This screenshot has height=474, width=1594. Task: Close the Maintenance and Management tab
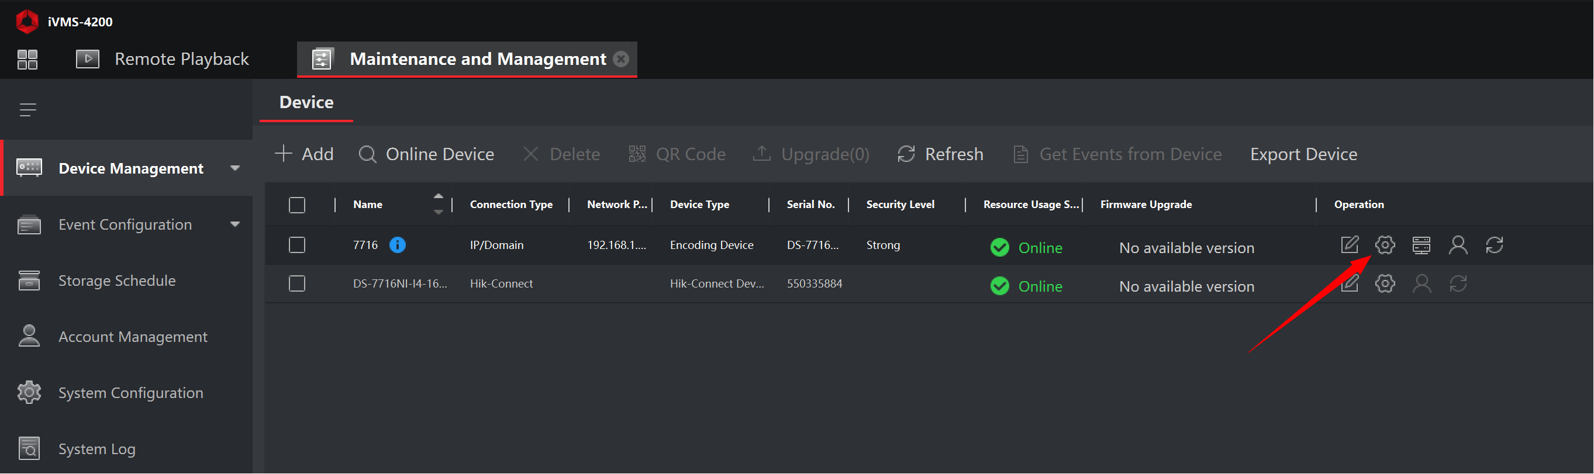point(620,59)
